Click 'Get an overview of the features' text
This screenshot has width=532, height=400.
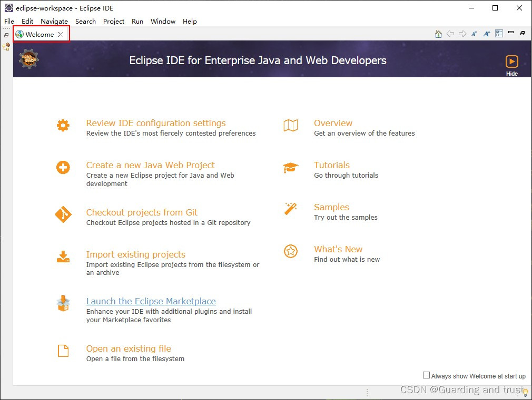point(364,133)
